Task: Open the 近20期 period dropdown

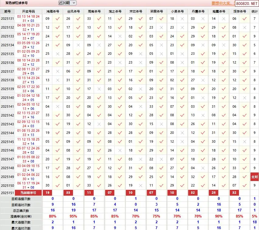Action: click(x=67, y=3)
